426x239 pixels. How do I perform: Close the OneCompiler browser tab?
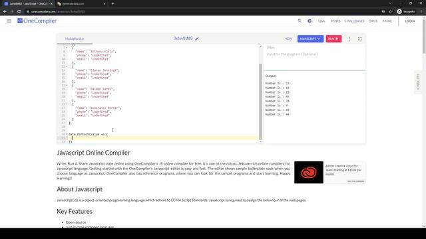pos(51,4)
